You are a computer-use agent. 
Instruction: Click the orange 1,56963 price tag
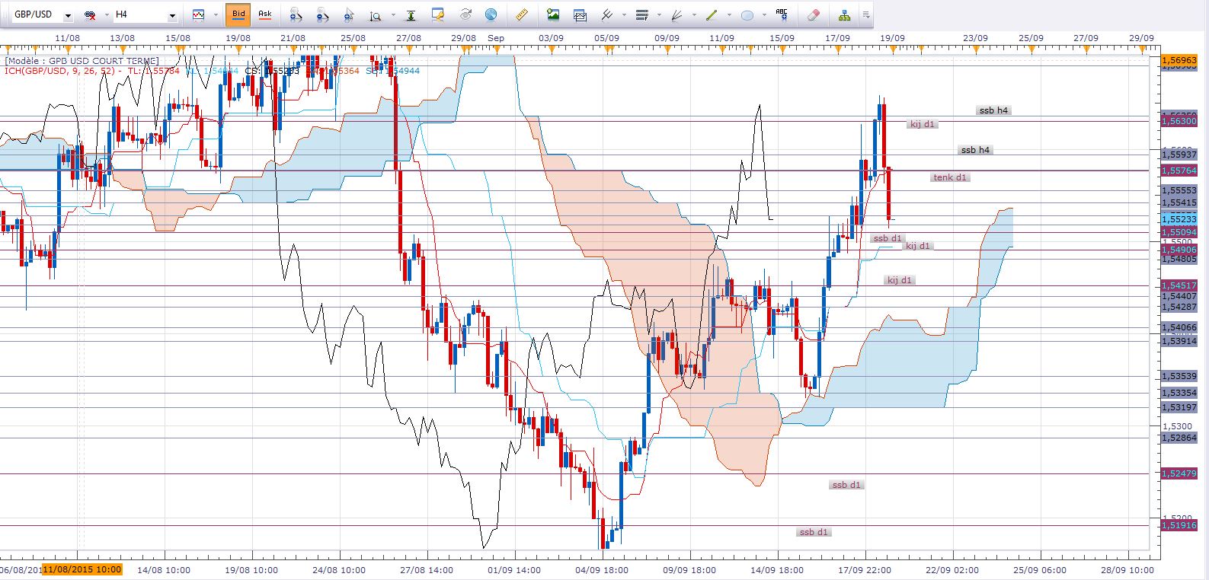click(1179, 59)
